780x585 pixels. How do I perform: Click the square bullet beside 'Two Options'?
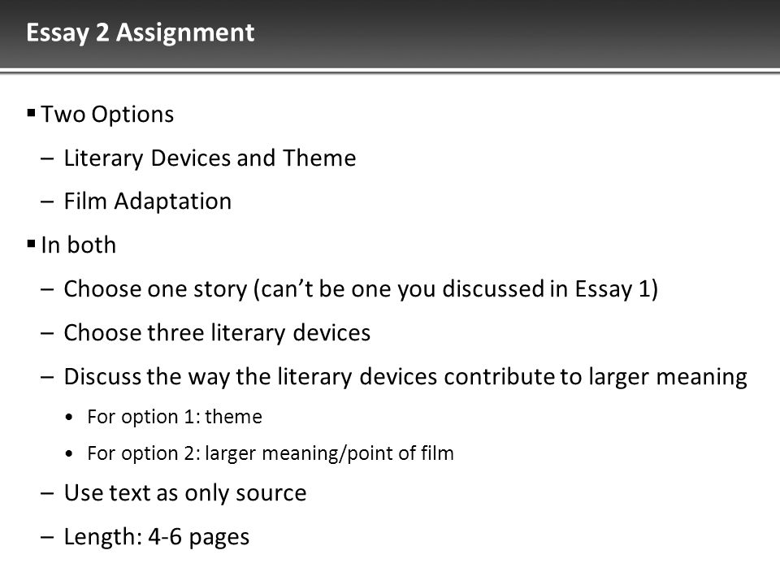coord(32,113)
